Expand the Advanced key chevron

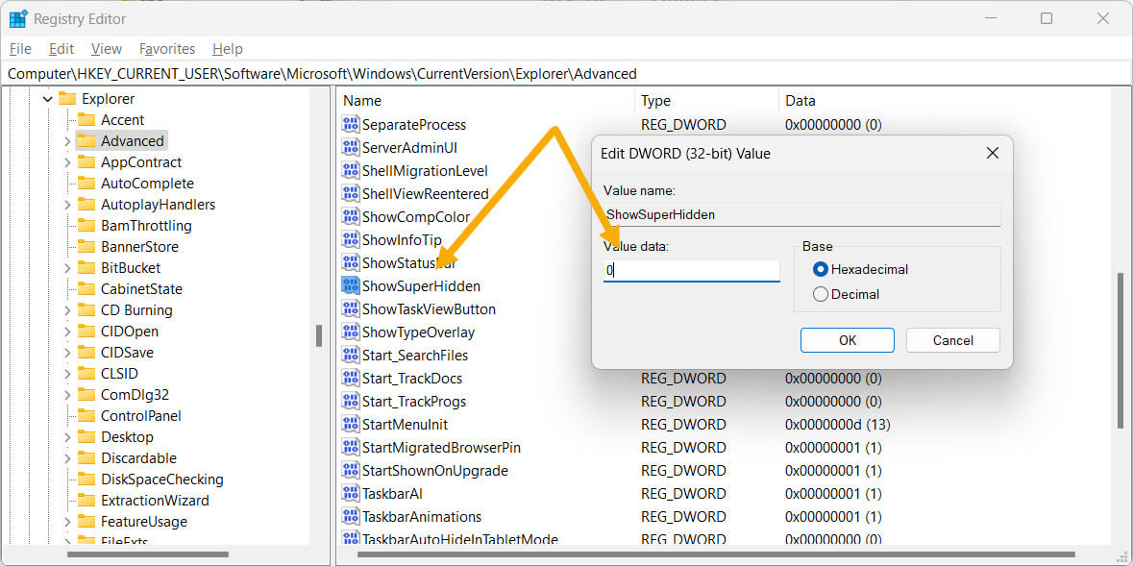pos(67,141)
